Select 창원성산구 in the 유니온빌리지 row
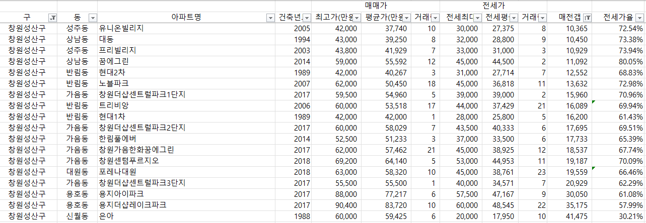 (x=29, y=29)
